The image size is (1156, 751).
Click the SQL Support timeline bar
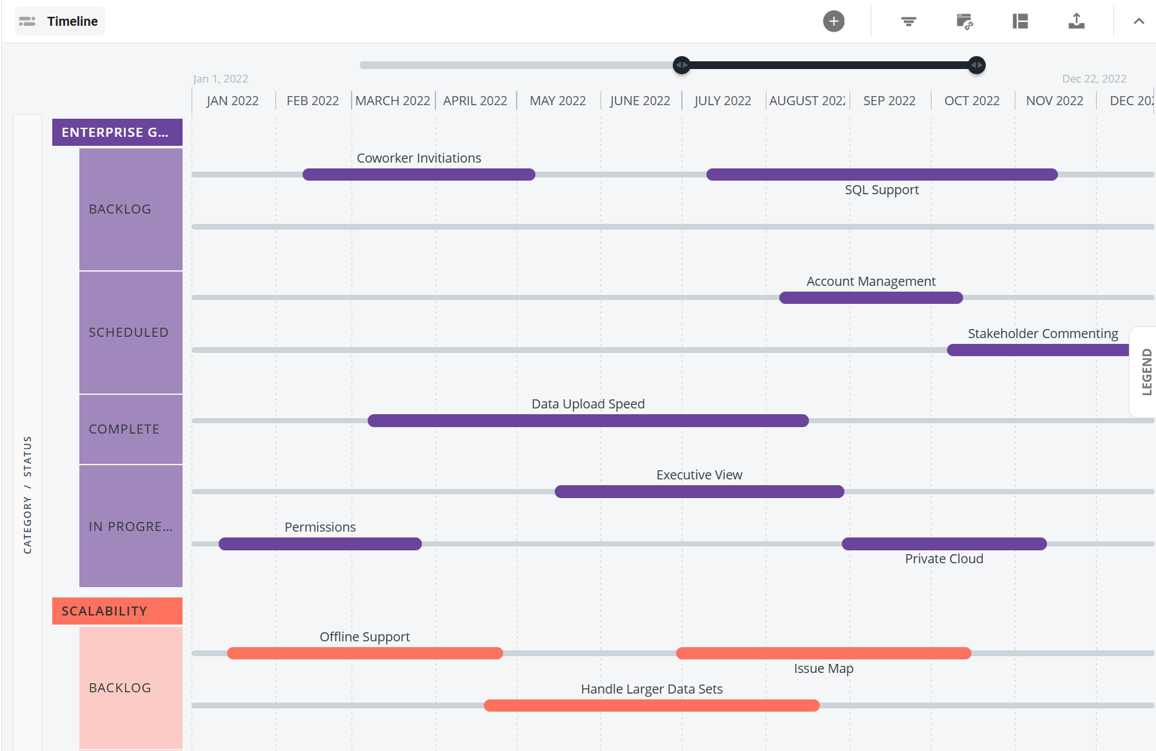[x=882, y=174]
